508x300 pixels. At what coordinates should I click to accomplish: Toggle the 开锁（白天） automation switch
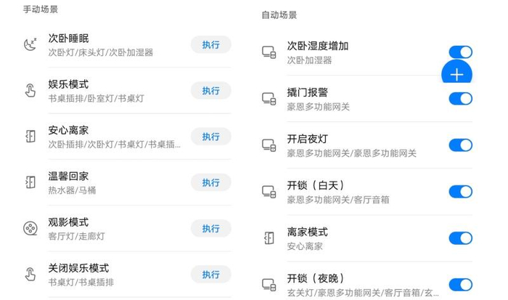460,192
